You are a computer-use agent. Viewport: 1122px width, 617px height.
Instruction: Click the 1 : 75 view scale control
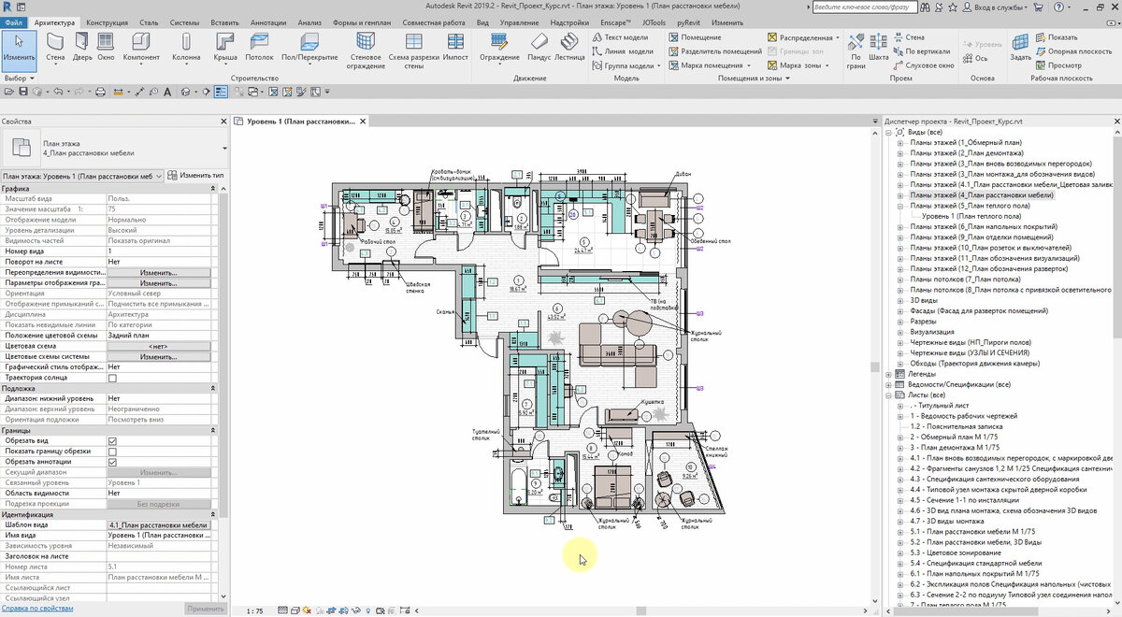tap(254, 610)
